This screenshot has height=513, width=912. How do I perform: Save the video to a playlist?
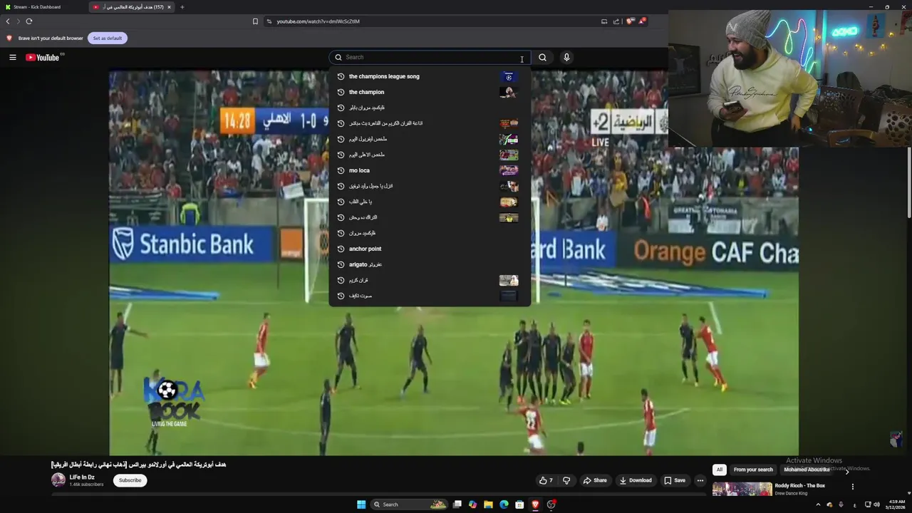675,480
